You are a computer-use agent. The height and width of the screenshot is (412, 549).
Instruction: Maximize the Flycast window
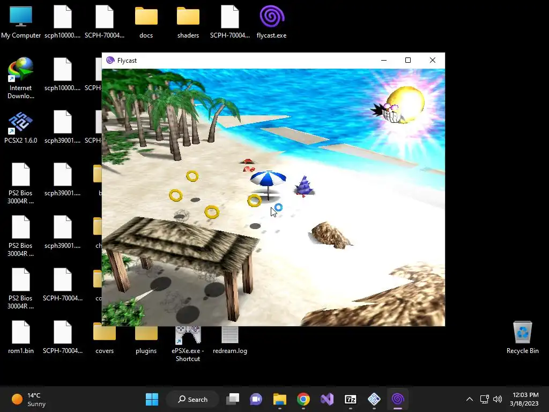408,60
